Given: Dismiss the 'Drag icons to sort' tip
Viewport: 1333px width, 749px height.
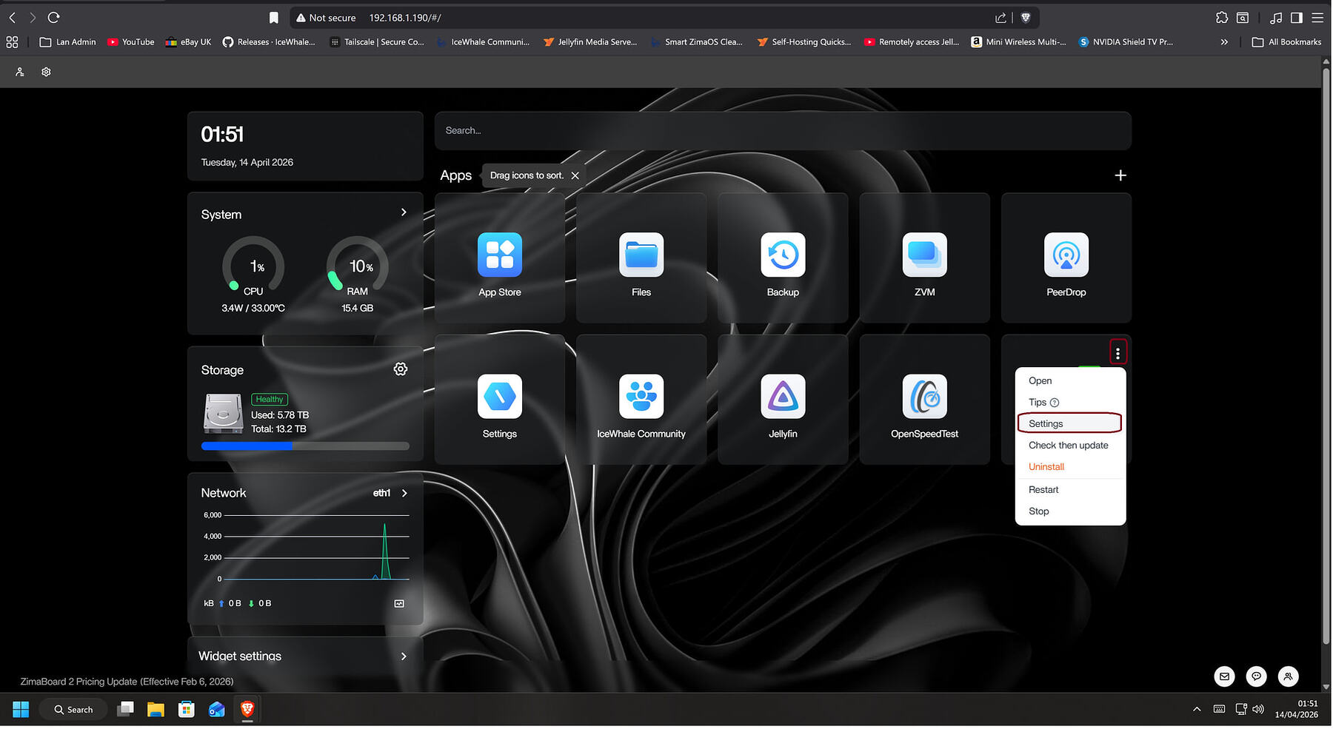Looking at the screenshot, I should [575, 176].
